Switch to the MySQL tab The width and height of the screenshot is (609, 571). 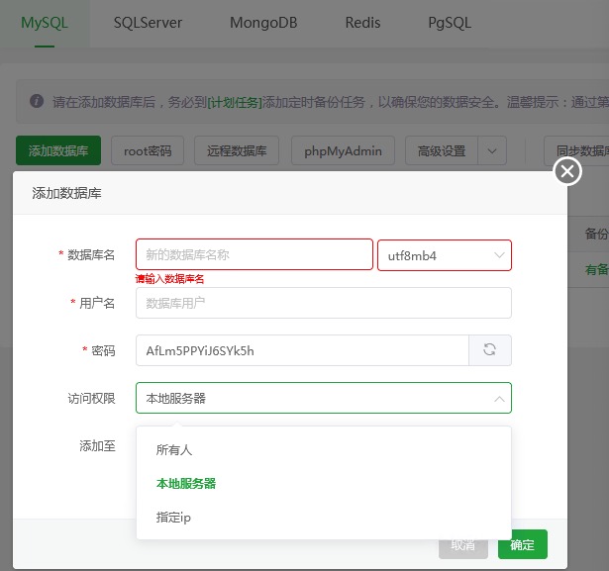pos(45,24)
